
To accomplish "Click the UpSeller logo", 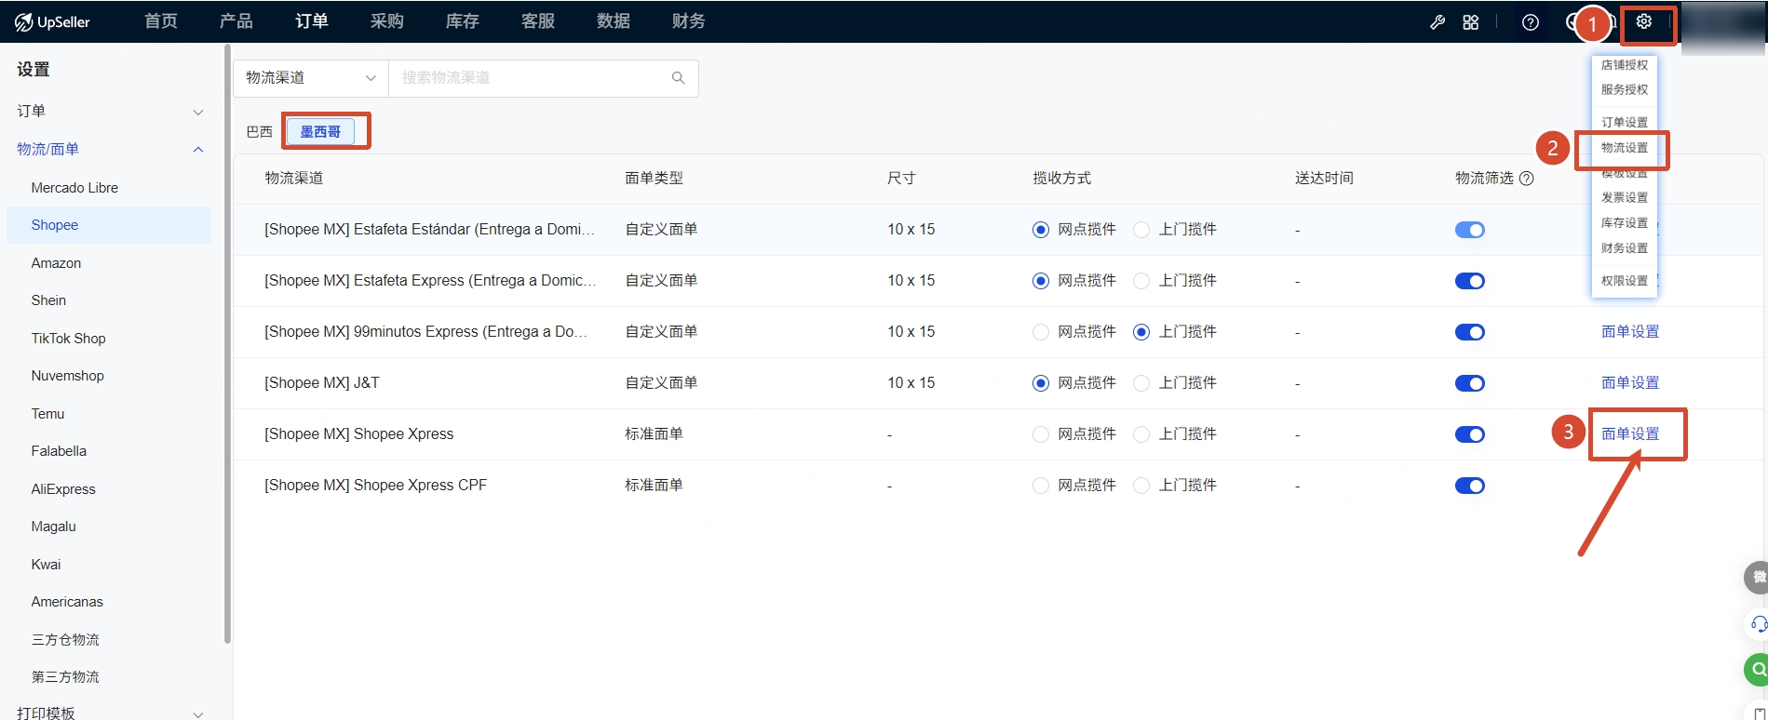I will [x=52, y=21].
